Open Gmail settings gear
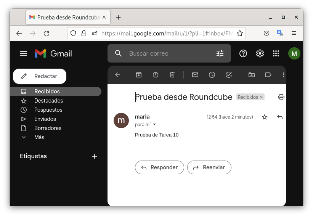The width and height of the screenshot is (313, 217). (x=260, y=53)
